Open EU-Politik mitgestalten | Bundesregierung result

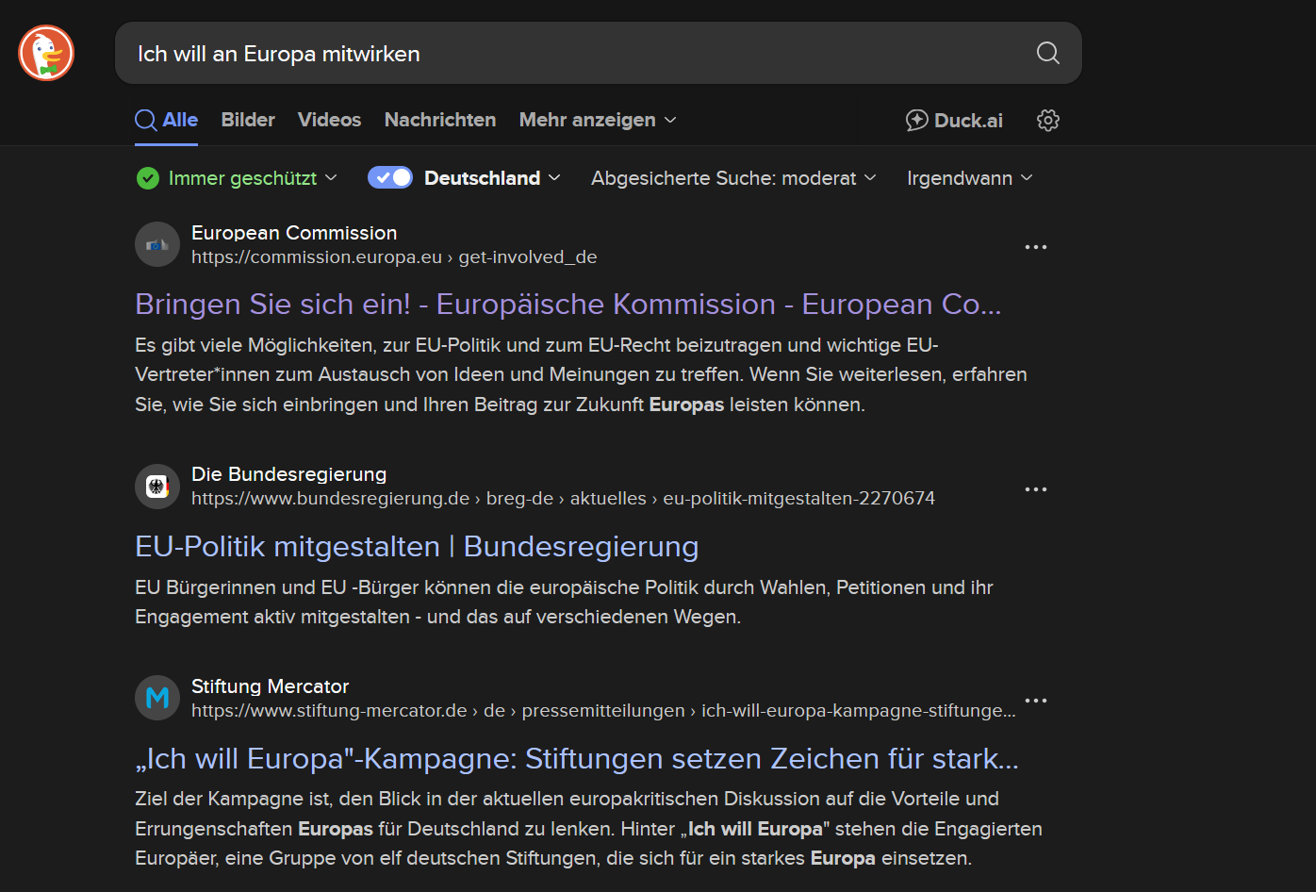[417, 546]
